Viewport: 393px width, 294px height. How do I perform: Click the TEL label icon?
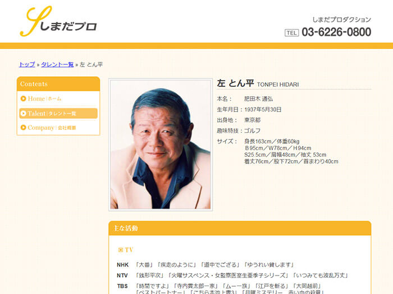pyautogui.click(x=292, y=32)
